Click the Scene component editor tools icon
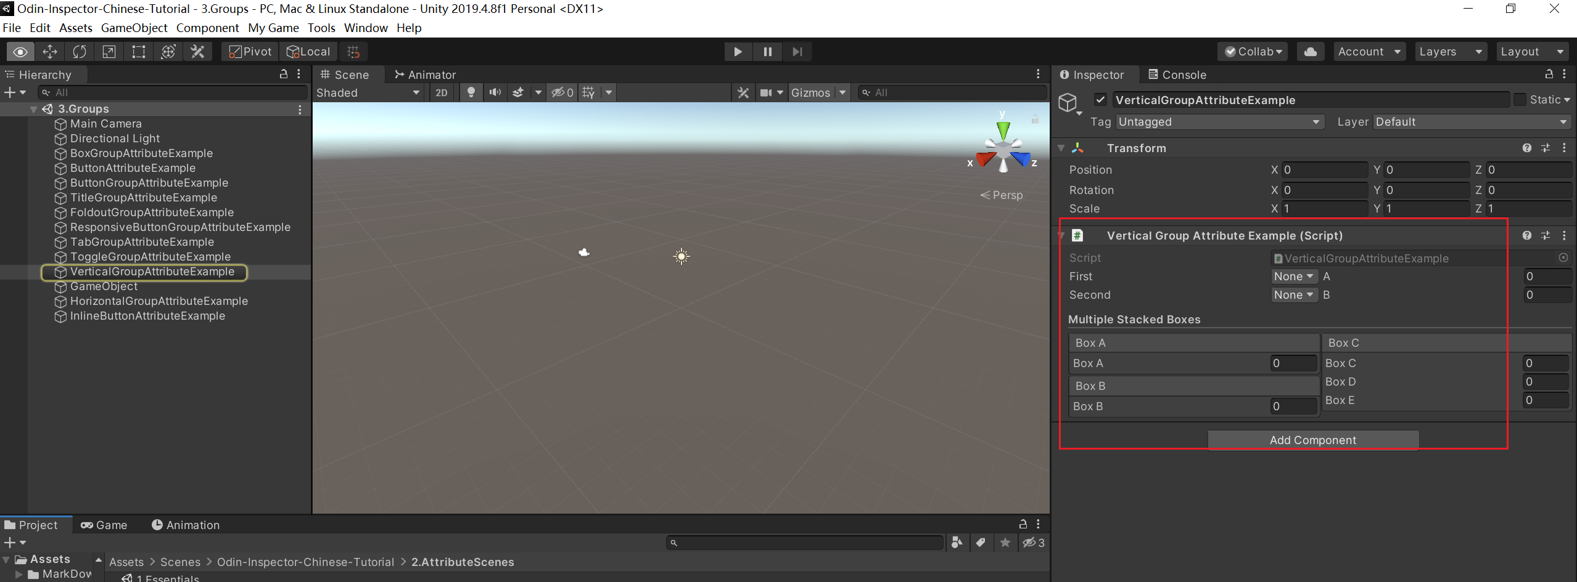1577x582 pixels. [743, 92]
